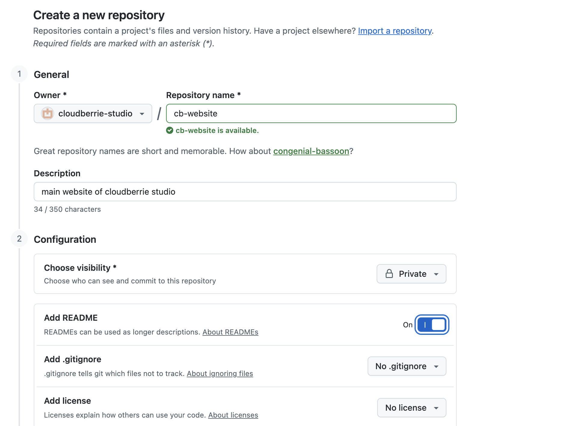Click the 'Description' field label
The height and width of the screenshot is (426, 586).
pos(57,173)
